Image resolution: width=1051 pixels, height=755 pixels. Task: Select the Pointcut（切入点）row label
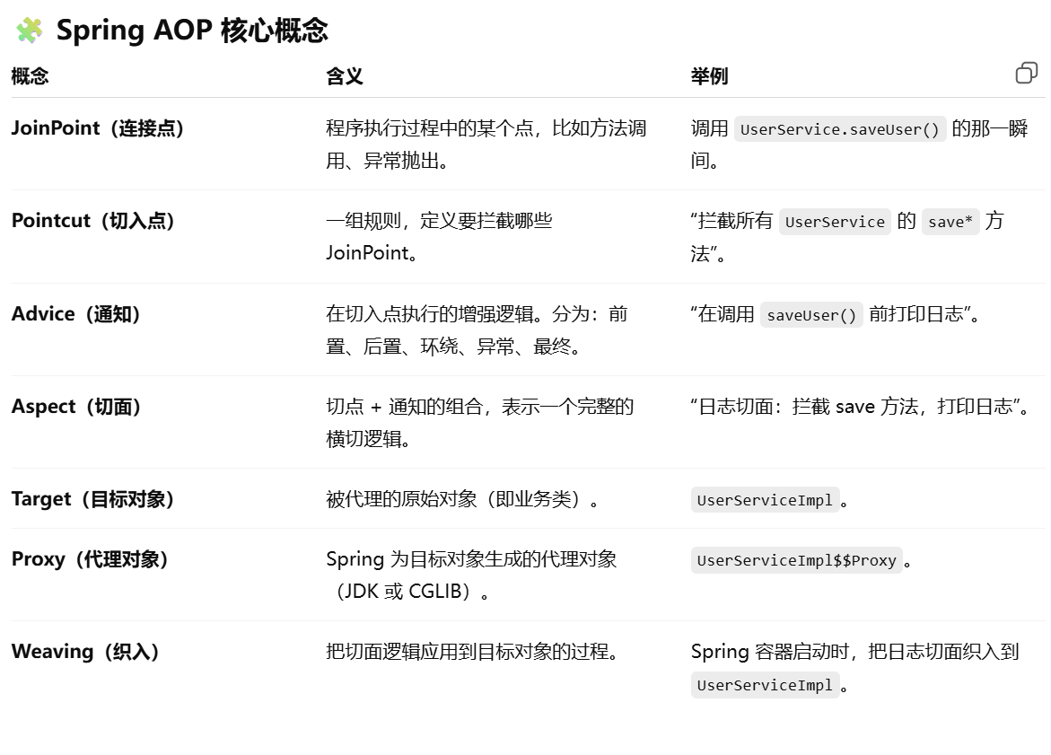tap(93, 221)
